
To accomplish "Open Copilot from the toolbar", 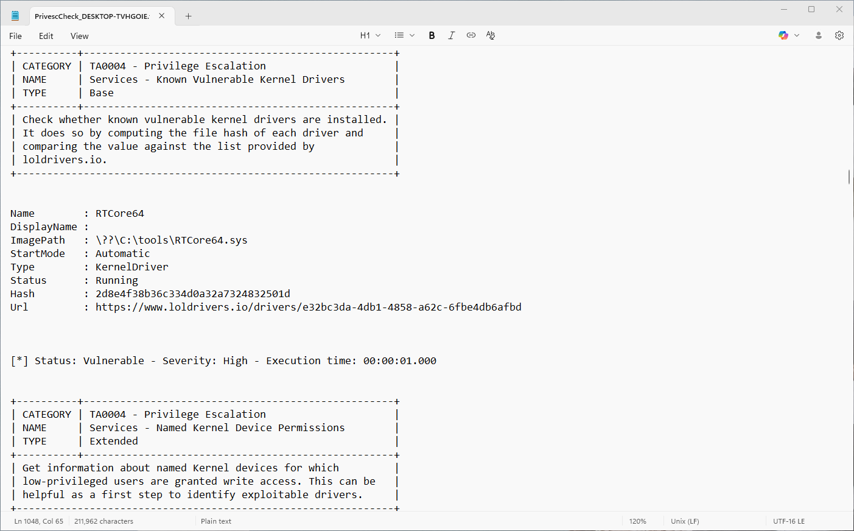I will pyautogui.click(x=783, y=35).
